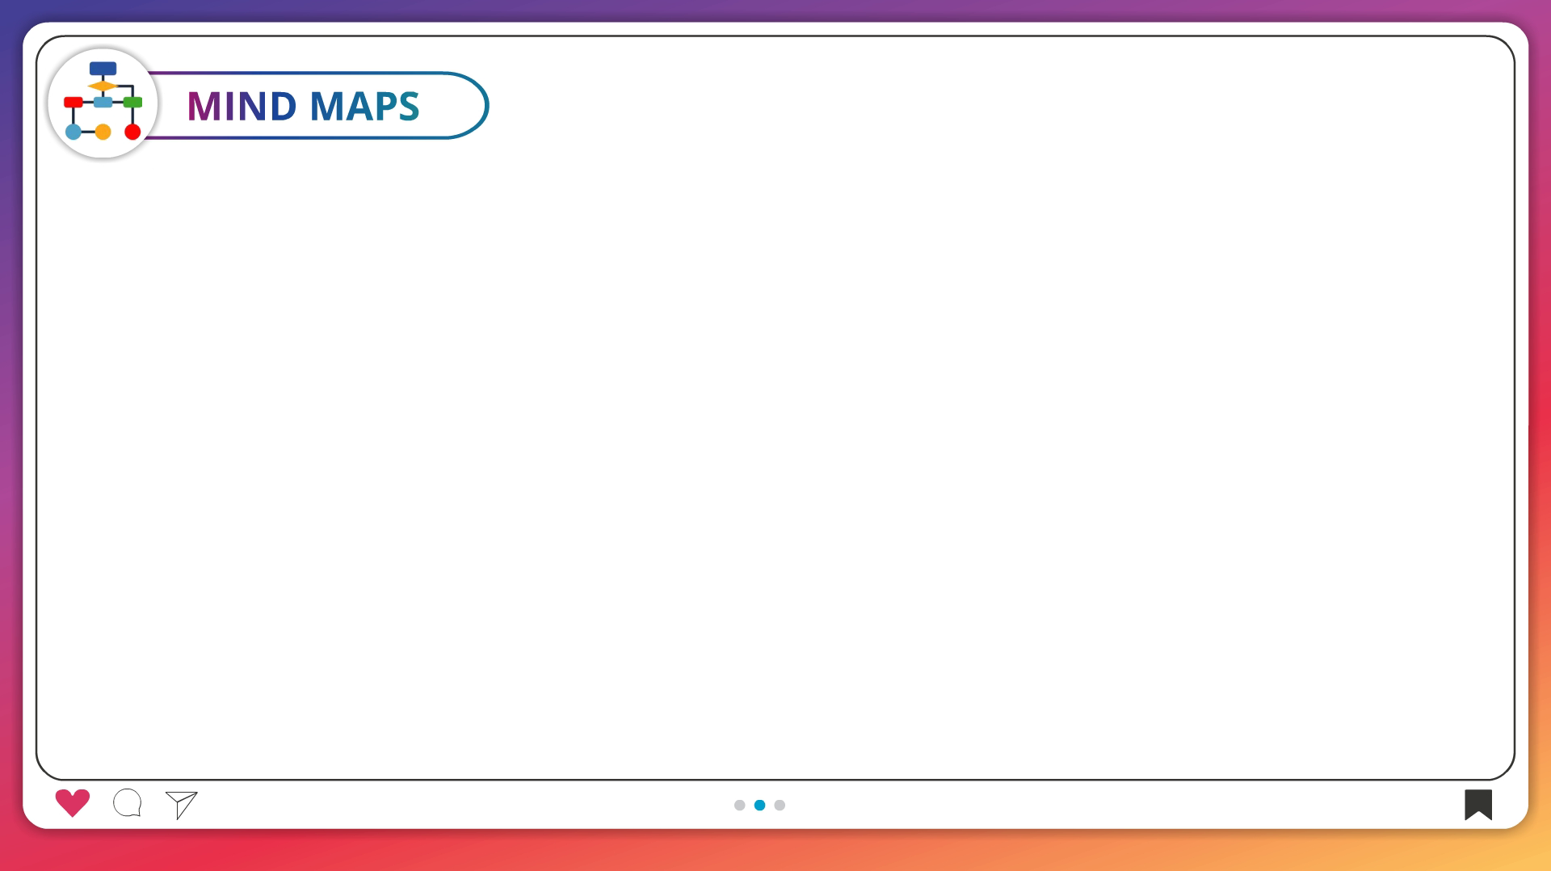Select the active blue carousel dot

pyautogui.click(x=759, y=805)
